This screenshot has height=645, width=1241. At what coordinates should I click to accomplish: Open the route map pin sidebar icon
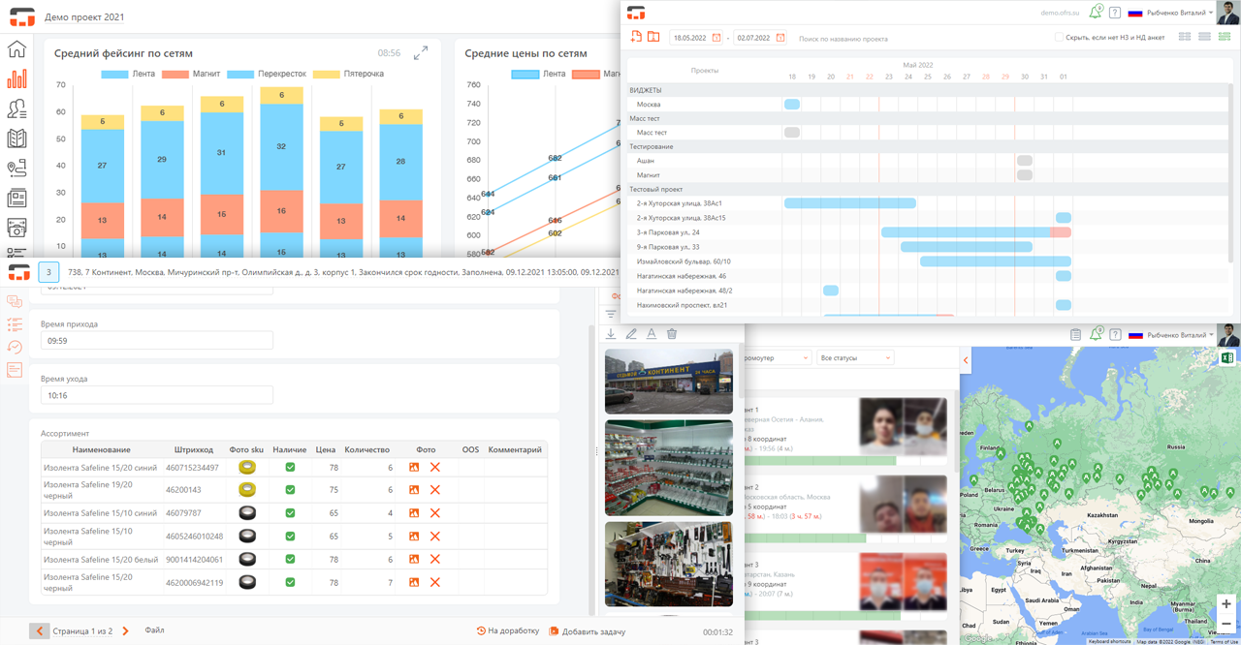pos(16,169)
